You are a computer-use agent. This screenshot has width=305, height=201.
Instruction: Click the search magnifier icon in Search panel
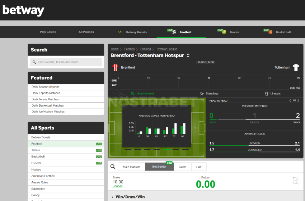(x=34, y=62)
